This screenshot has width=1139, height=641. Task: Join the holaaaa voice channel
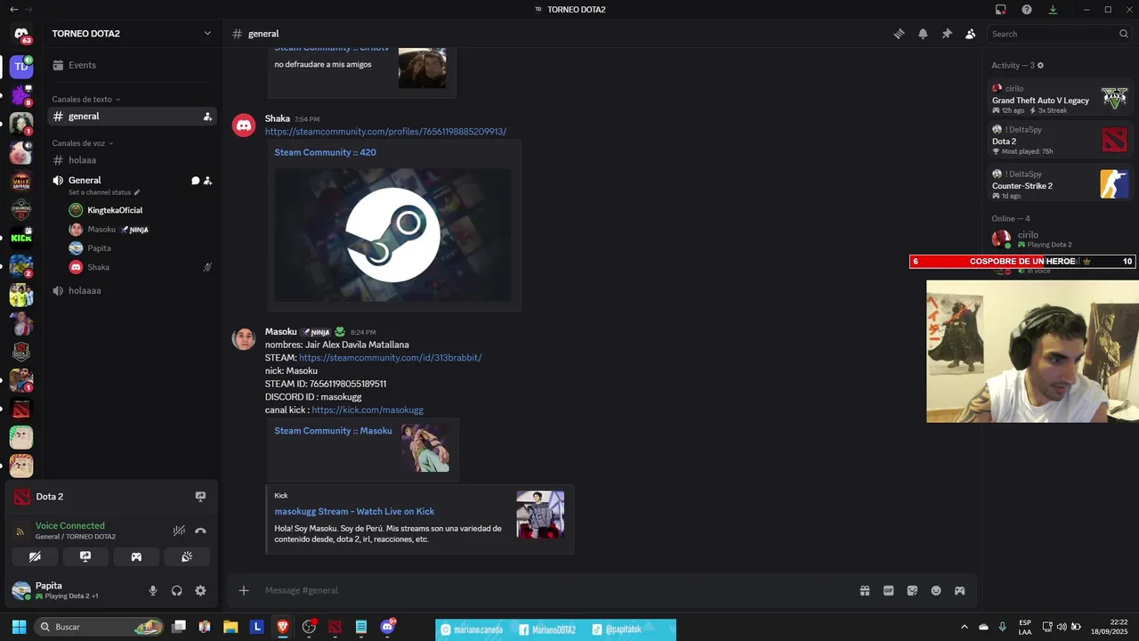click(x=132, y=290)
